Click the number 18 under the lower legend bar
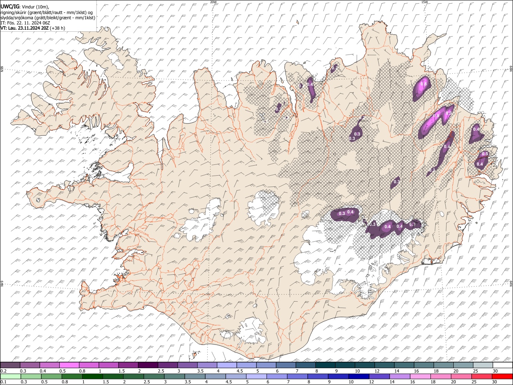Screen dimensions: 513x385 433,382
